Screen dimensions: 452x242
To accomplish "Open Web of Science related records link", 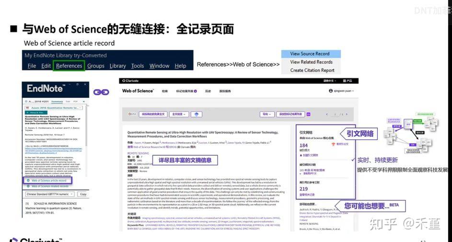I will coord(49,186).
